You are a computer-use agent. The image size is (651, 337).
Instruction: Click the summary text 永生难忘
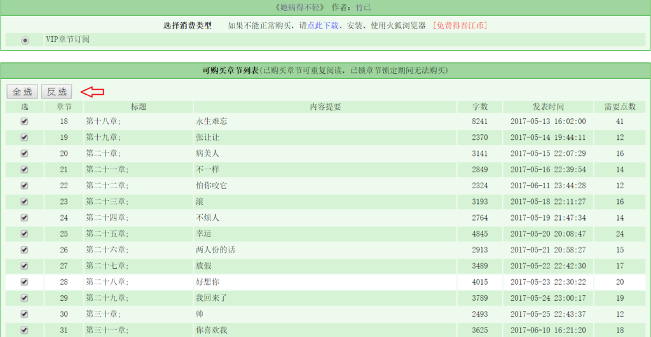click(211, 121)
